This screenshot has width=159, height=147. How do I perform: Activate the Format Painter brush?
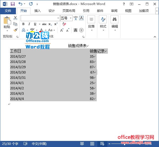coord(15,30)
